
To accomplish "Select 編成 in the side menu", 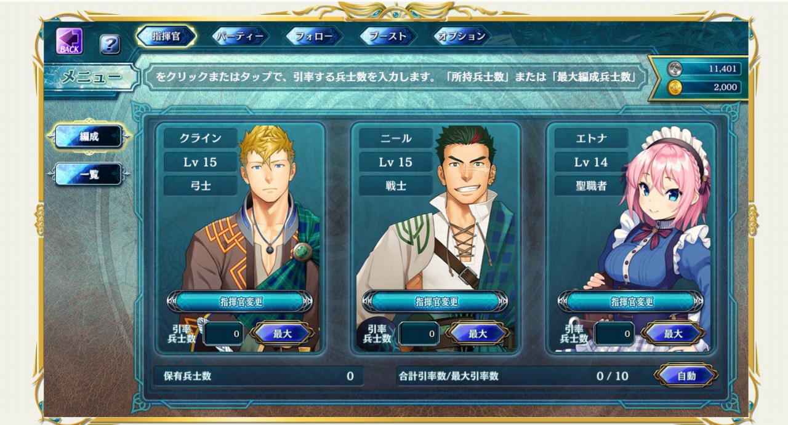I will click(x=89, y=137).
